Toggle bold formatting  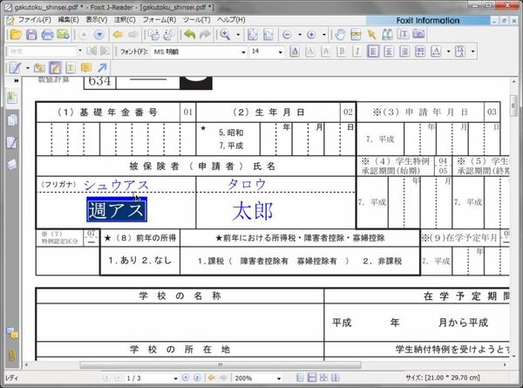tap(342, 51)
